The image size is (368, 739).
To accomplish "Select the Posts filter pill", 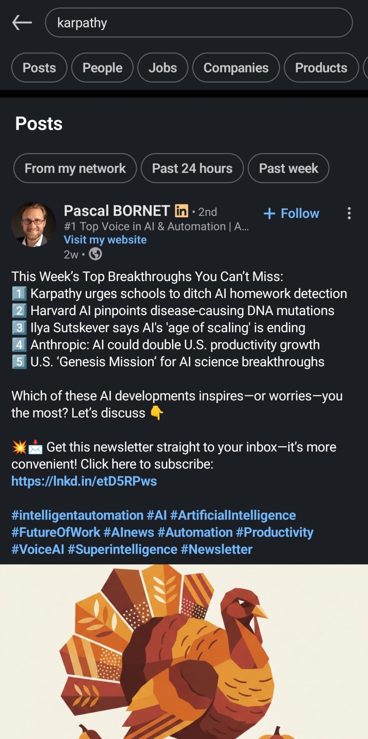I will pos(39,67).
